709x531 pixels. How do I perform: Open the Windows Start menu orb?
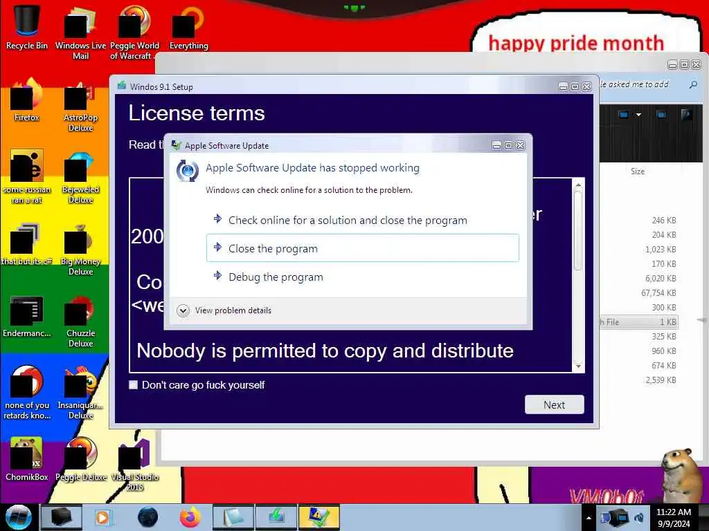(19, 517)
